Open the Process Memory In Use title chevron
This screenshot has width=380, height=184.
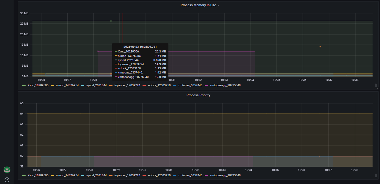[x=218, y=5]
